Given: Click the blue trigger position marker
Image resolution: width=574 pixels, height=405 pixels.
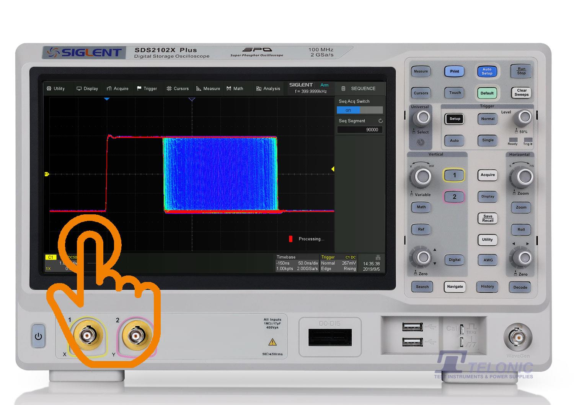Looking at the screenshot, I should click(107, 99).
